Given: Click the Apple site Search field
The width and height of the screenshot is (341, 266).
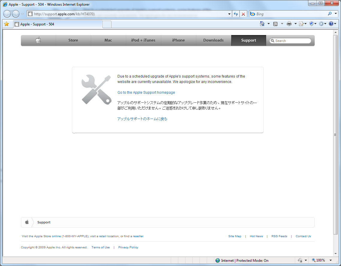Looking at the screenshot, I should pyautogui.click(x=290, y=41).
